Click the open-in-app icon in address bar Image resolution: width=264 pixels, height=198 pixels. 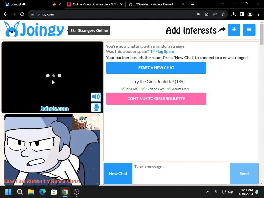click(207, 14)
